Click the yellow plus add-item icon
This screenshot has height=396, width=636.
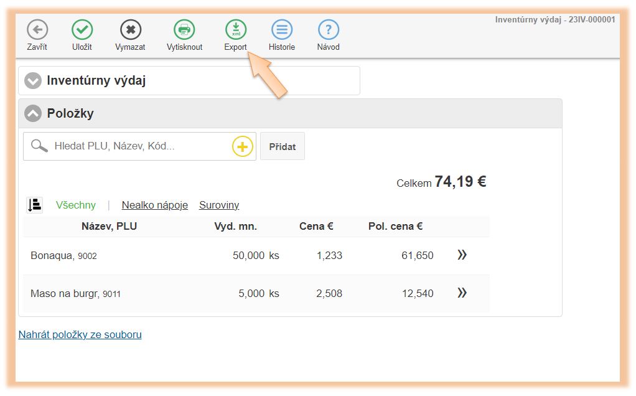tap(243, 147)
